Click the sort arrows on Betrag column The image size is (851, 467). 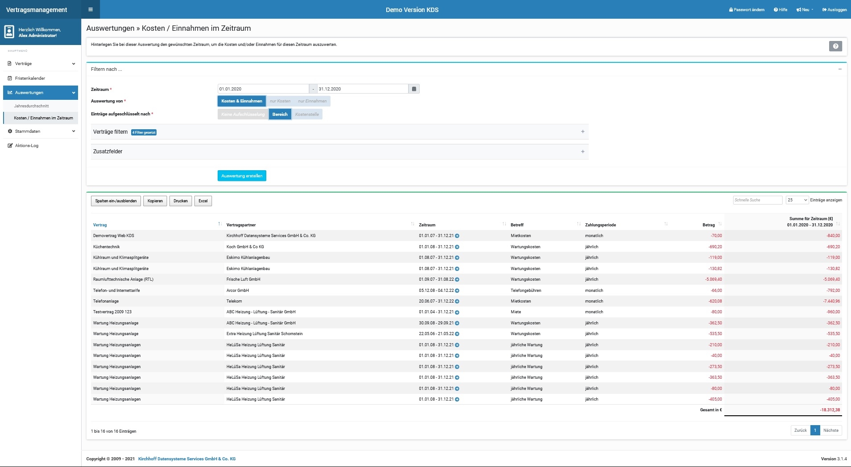tap(720, 224)
